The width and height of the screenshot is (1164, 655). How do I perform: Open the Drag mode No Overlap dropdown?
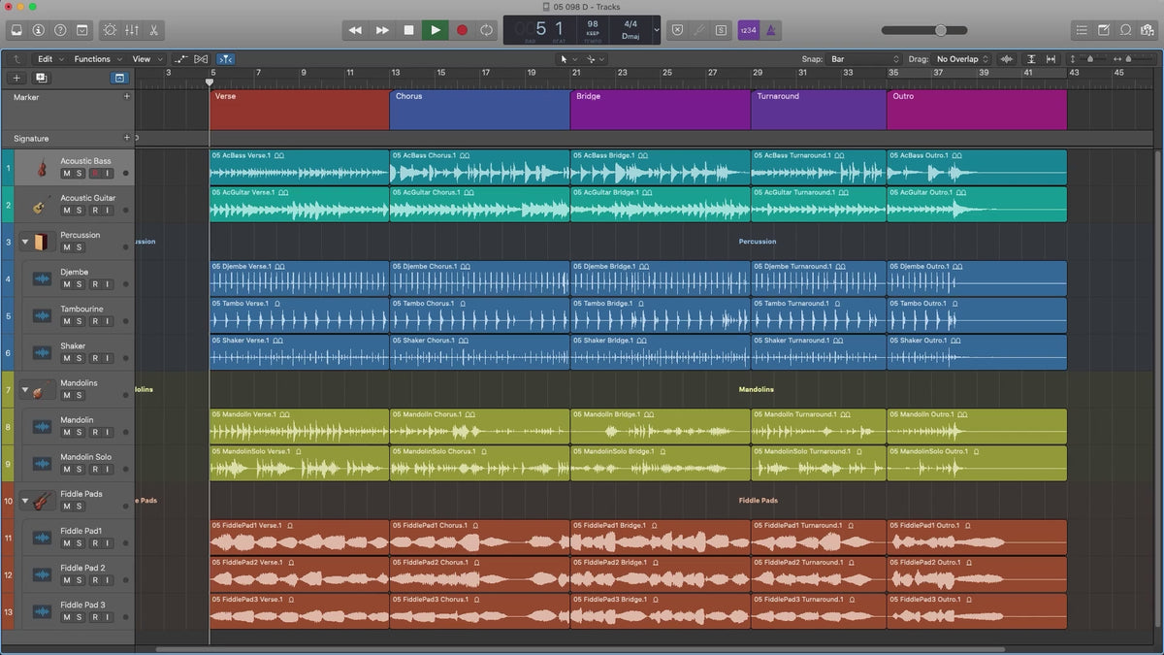point(962,59)
